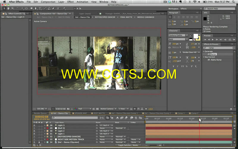Image resolution: width=238 pixels, height=149 pixels.
Task: Select the Selection arrow tool
Action: click(x=4, y=8)
